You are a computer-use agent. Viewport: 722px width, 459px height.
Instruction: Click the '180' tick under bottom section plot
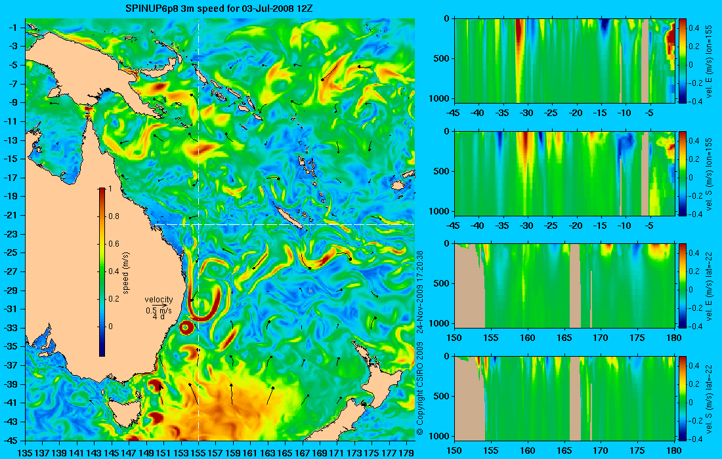pos(674,450)
